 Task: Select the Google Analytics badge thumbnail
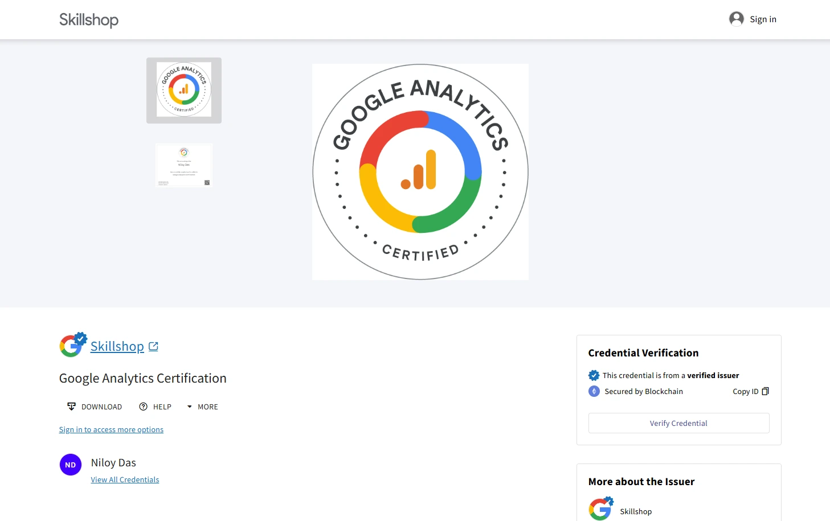click(184, 90)
